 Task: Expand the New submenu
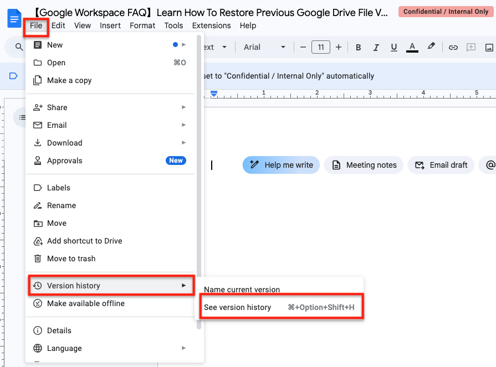(x=110, y=45)
